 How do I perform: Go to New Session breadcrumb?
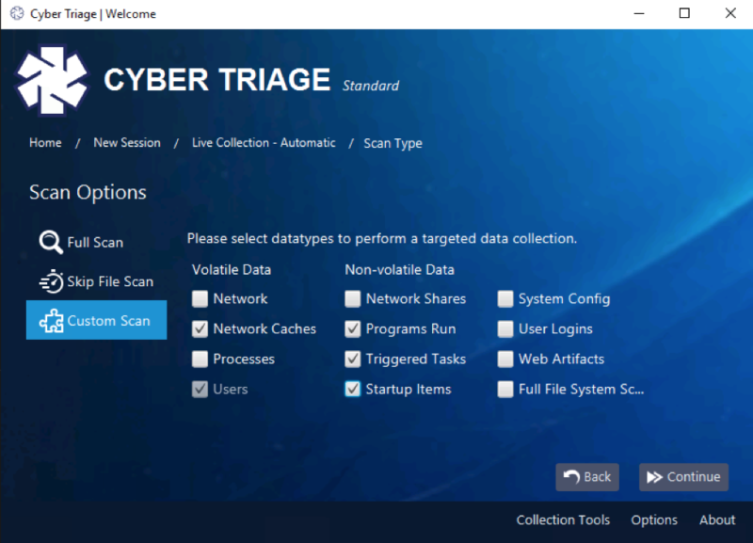(127, 143)
